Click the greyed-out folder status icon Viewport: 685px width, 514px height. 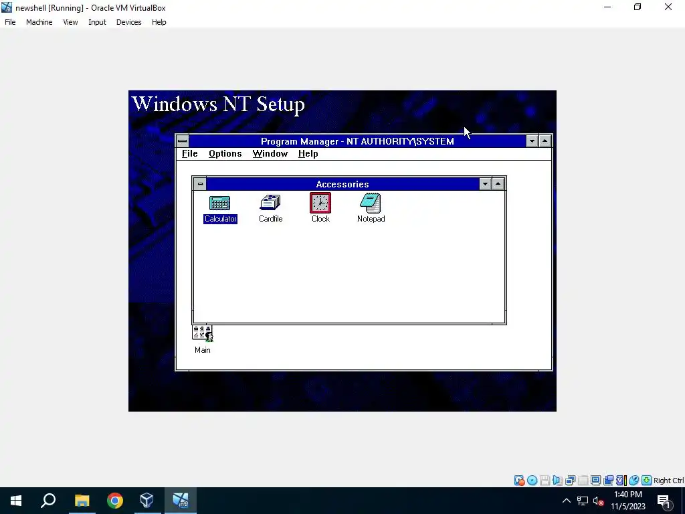pos(583,481)
